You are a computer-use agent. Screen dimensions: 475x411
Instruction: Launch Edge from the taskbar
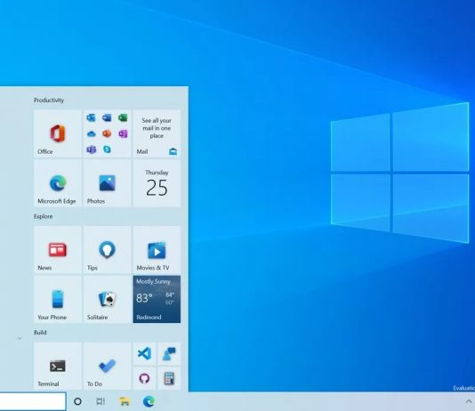click(x=149, y=401)
